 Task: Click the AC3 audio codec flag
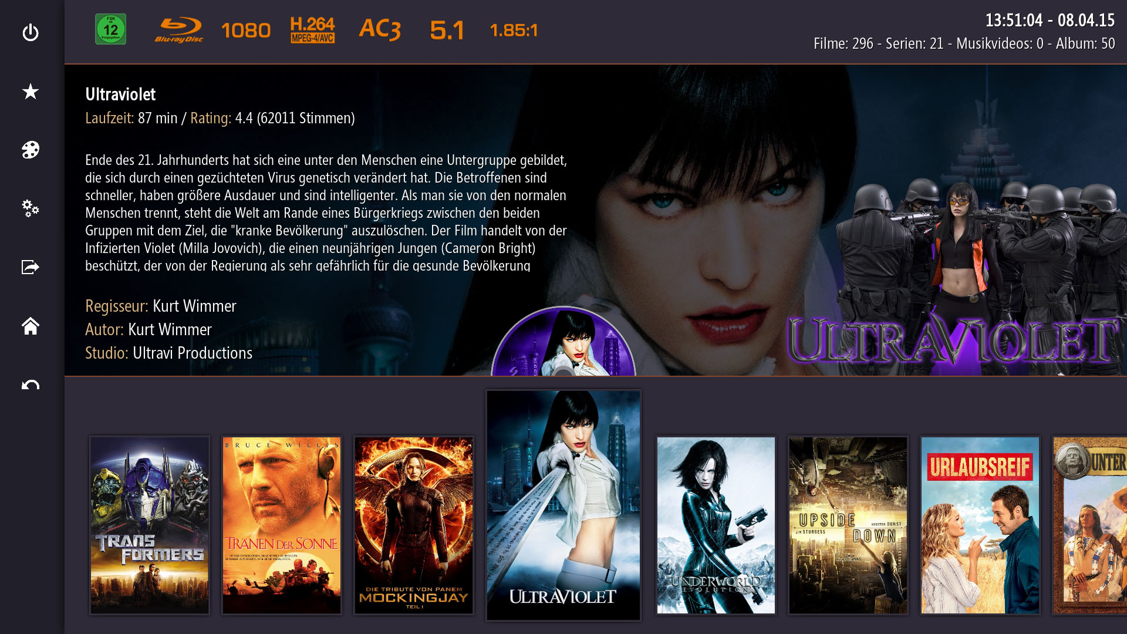pyautogui.click(x=380, y=29)
